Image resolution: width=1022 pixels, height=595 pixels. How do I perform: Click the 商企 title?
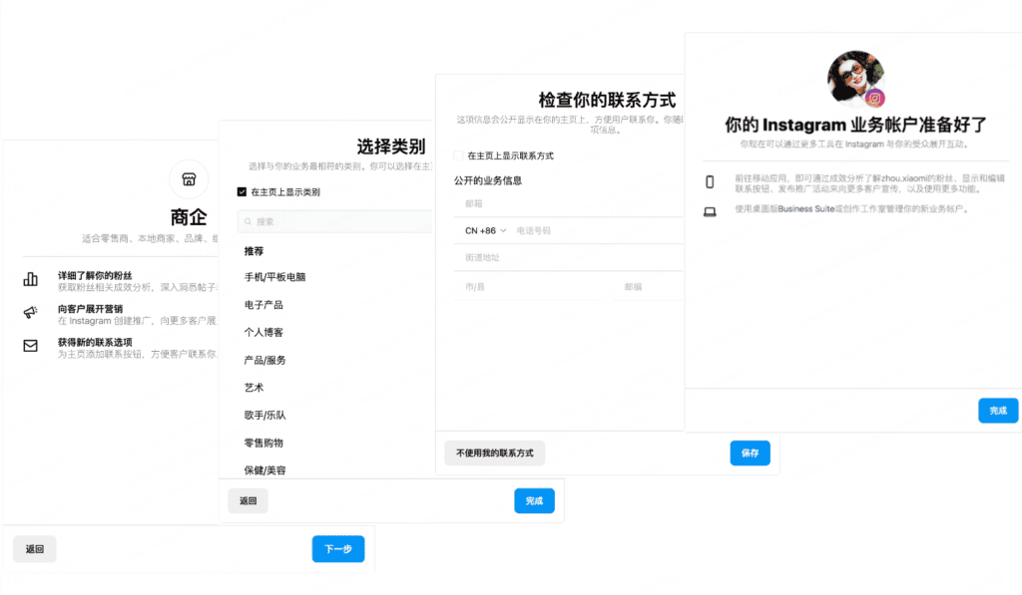tap(189, 217)
